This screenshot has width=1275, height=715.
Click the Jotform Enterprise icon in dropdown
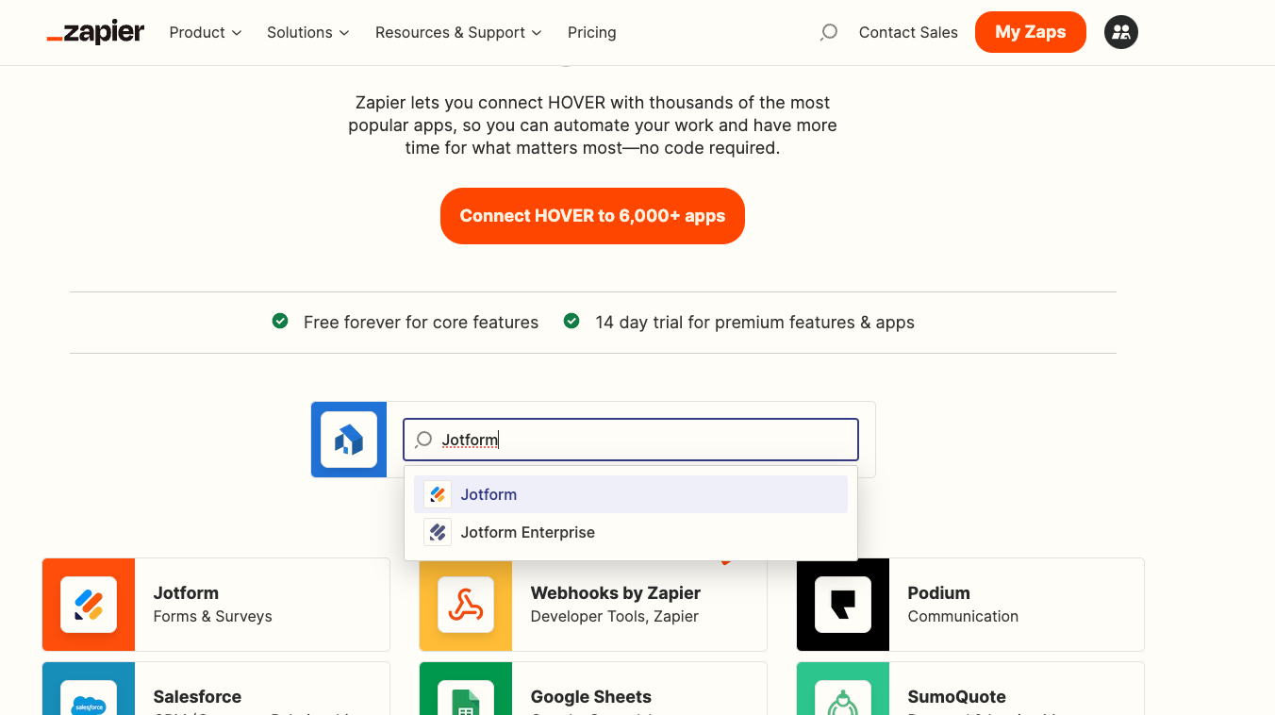[438, 532]
